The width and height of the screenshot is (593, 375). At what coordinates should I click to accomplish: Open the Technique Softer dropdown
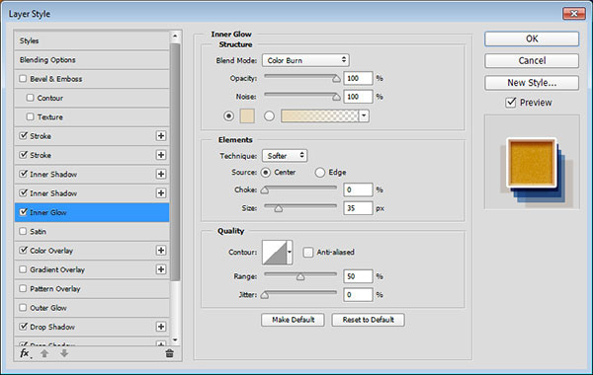[285, 156]
